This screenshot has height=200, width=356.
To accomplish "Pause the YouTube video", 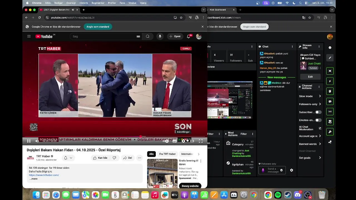I will [29, 141].
